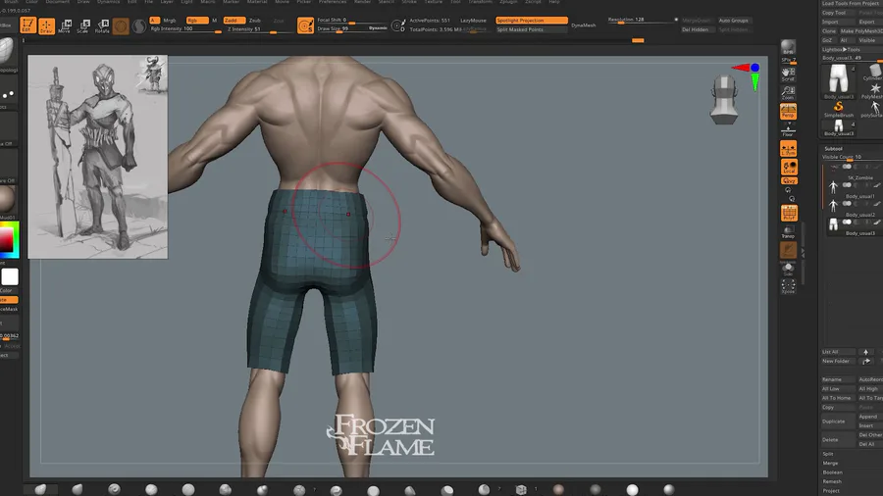Expand the Remesh section
883x496 pixels.
click(832, 481)
